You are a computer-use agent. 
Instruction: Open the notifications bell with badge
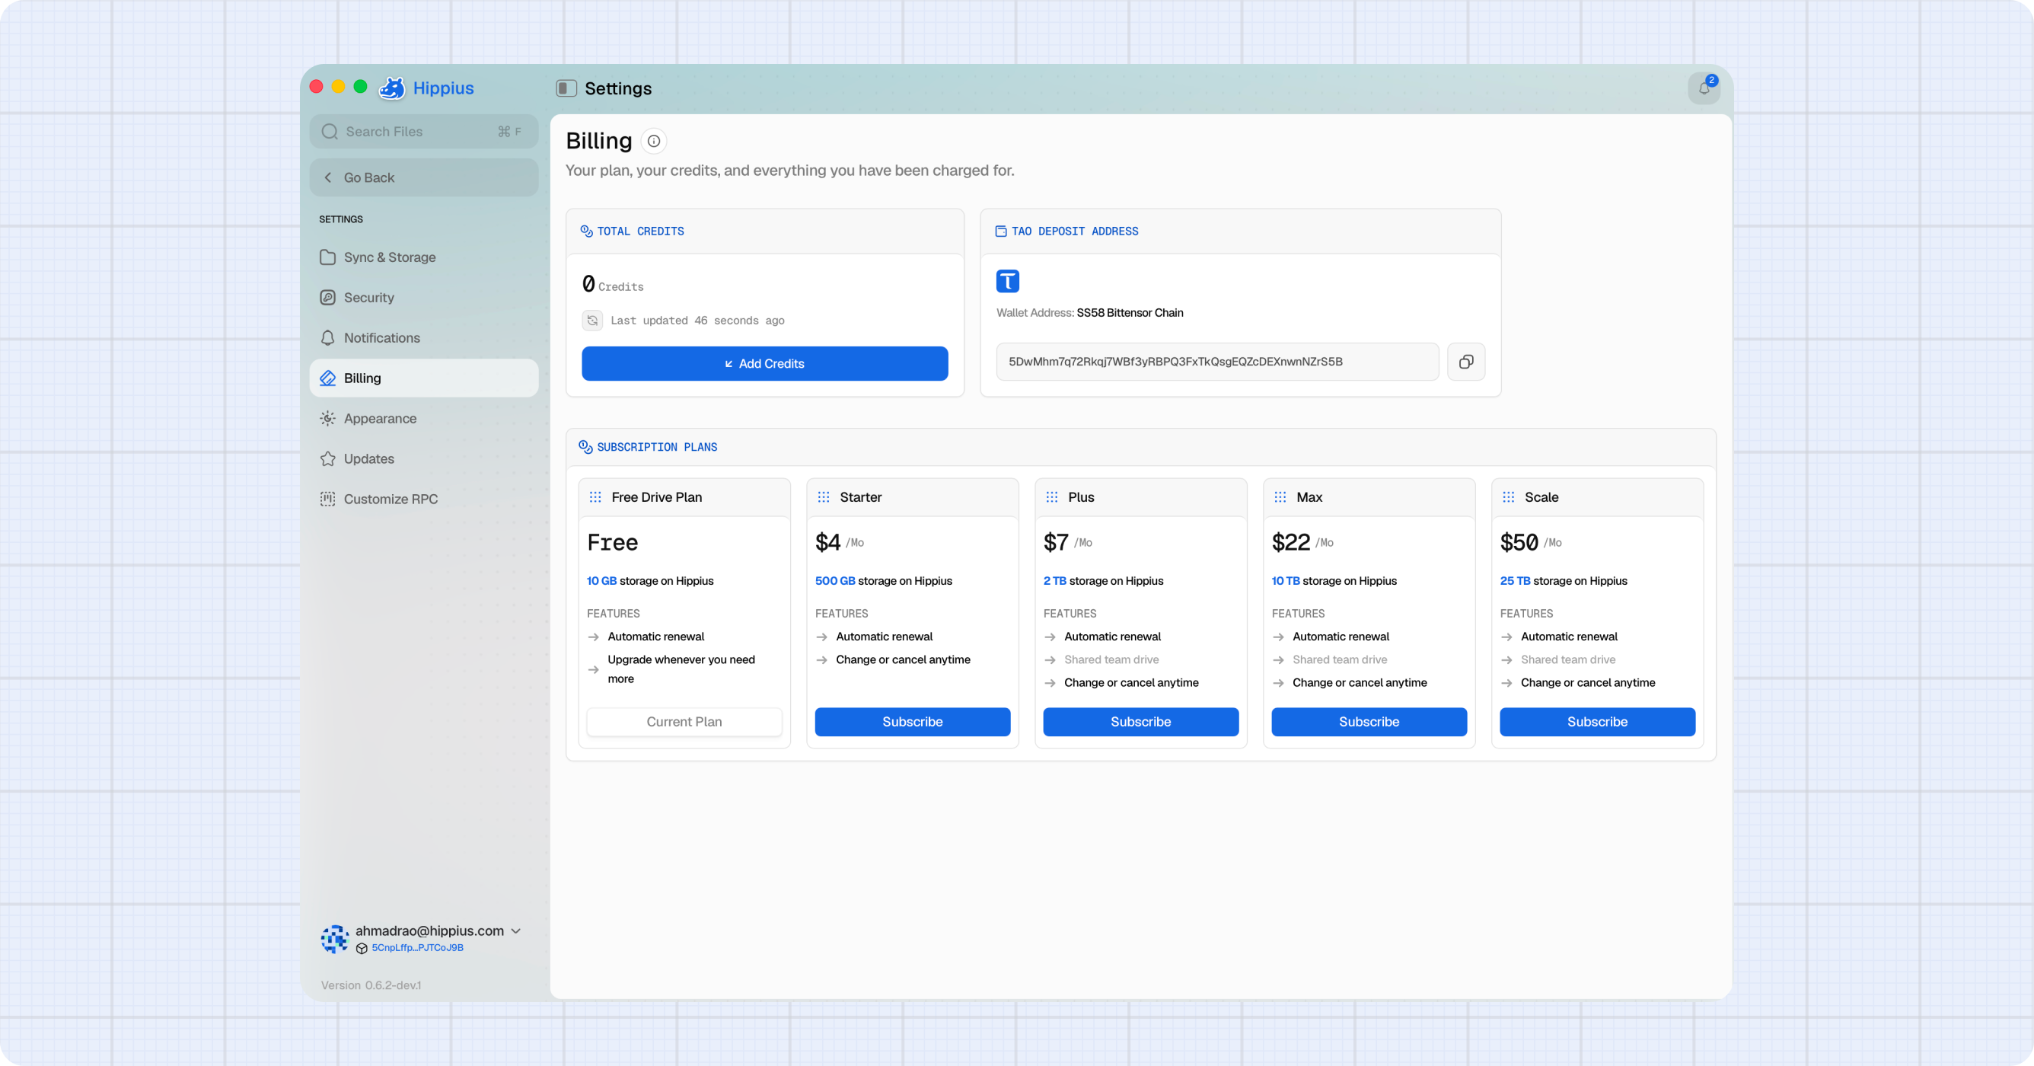coord(1704,88)
